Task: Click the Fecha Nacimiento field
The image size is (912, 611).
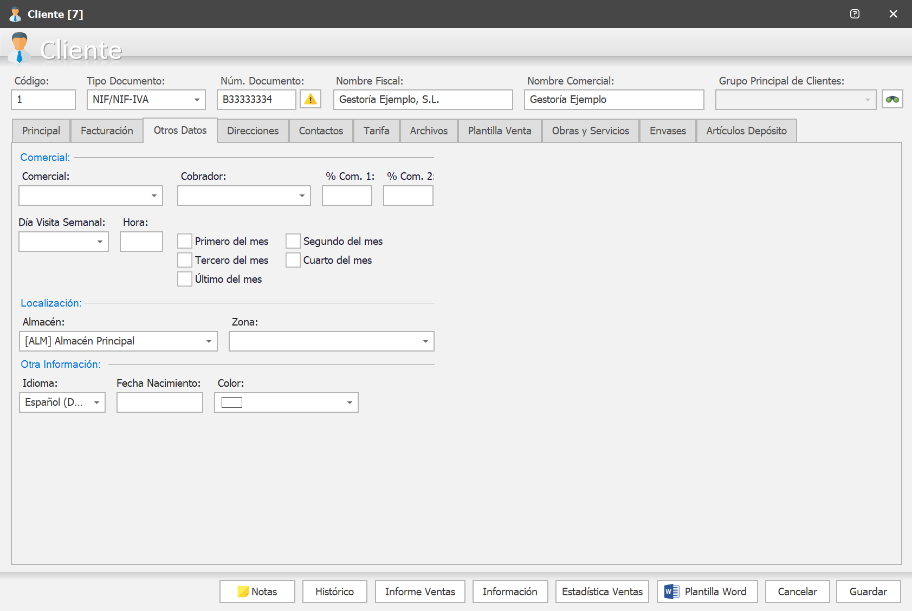Action: [x=160, y=402]
